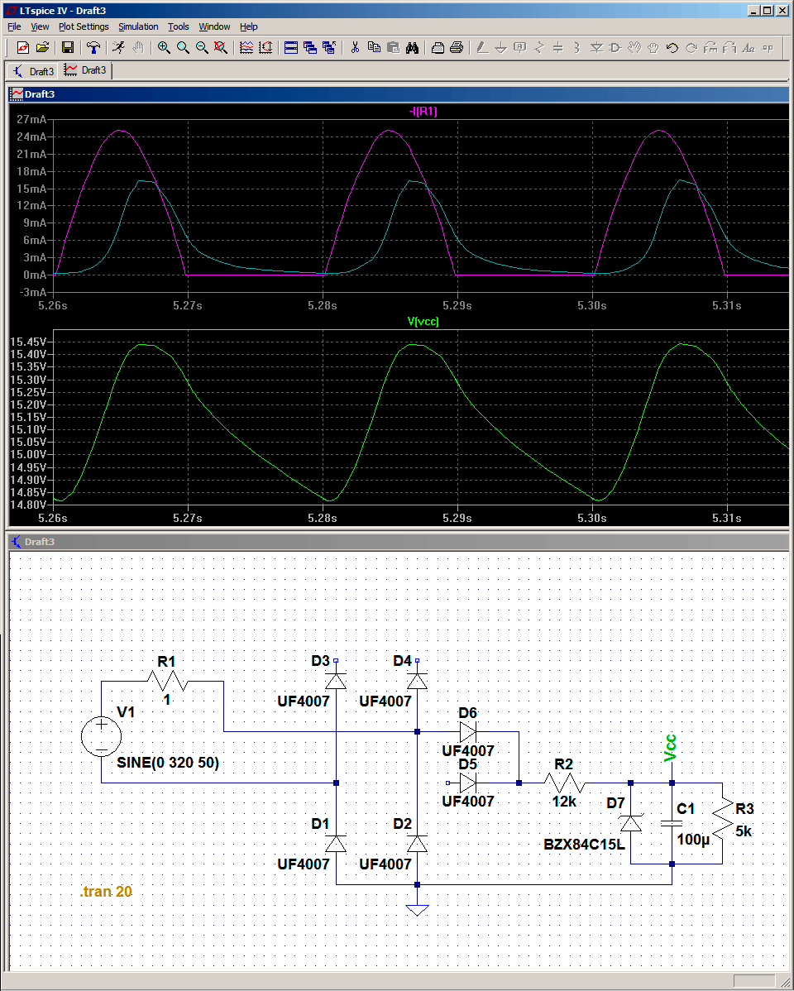Print with the printer icon
This screenshot has width=794, height=991.
coord(457,47)
